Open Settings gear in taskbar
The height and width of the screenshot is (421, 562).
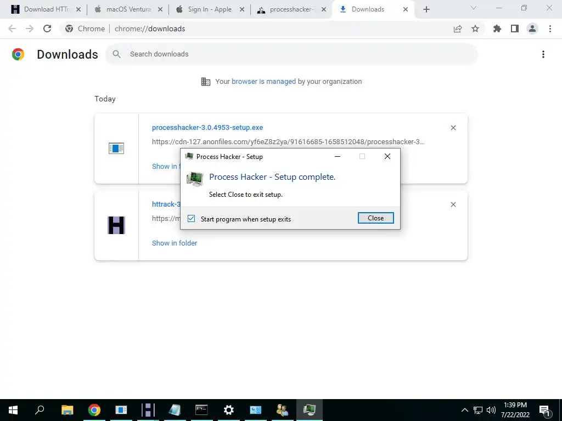pos(229,410)
